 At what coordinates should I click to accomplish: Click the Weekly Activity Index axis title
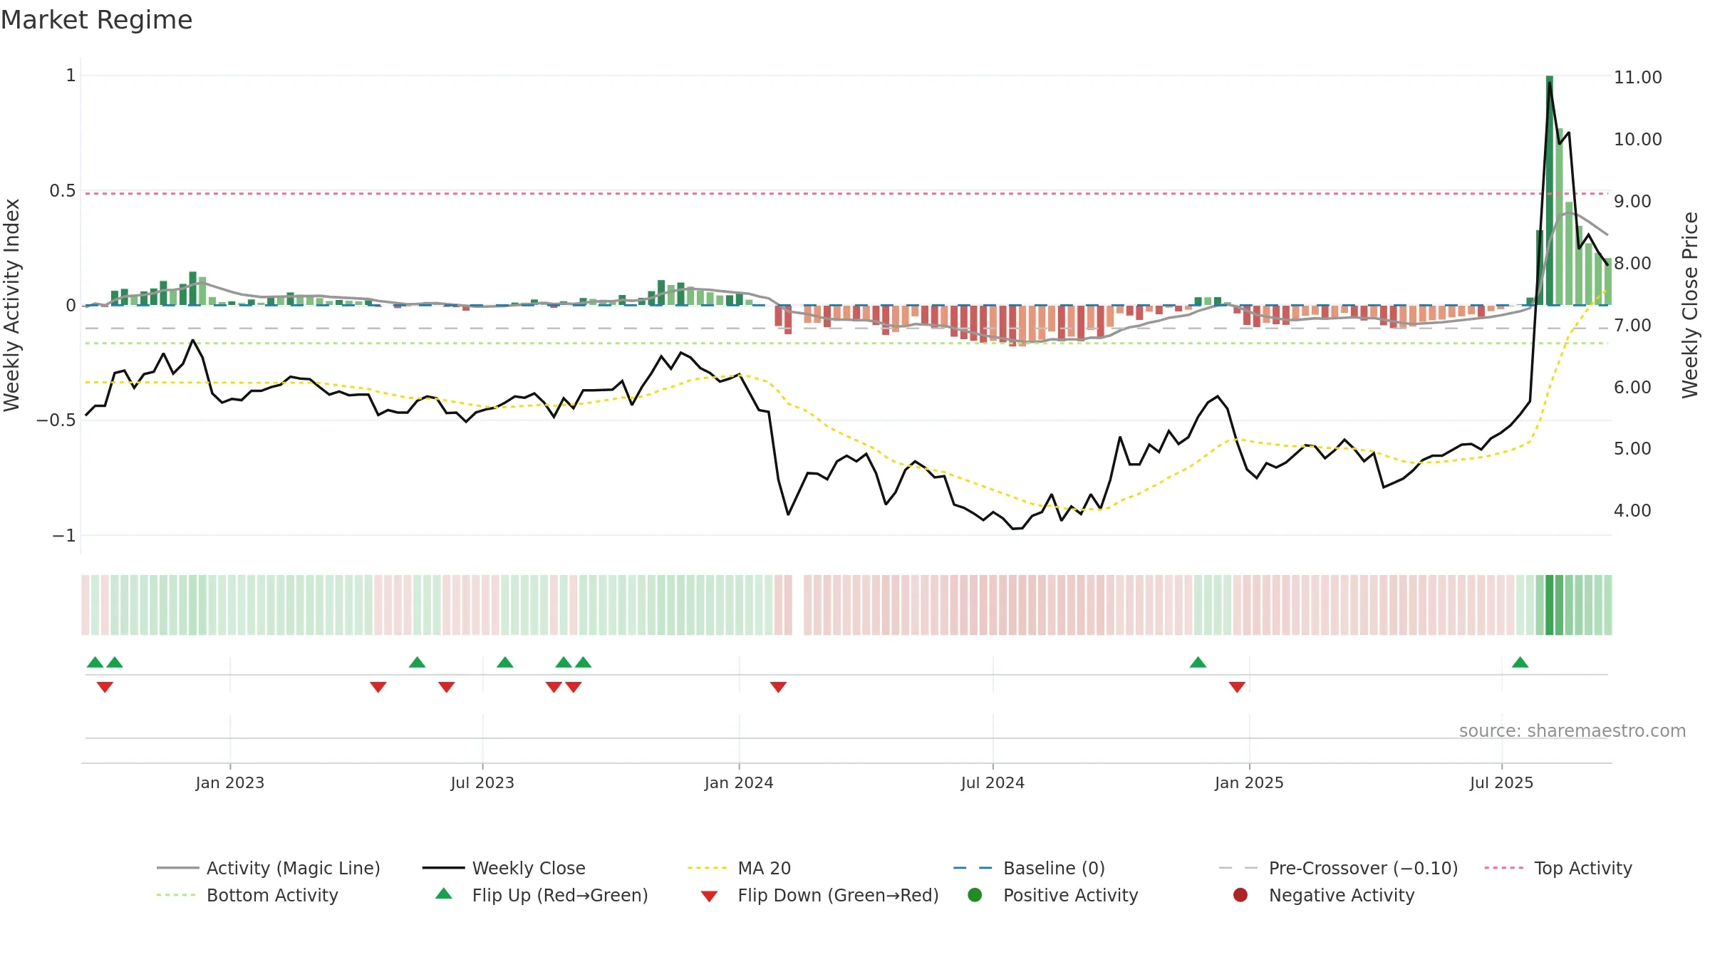click(x=12, y=305)
